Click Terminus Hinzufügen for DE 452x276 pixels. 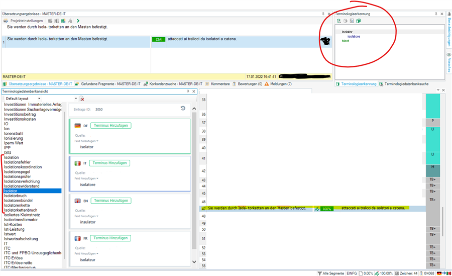[110, 126]
